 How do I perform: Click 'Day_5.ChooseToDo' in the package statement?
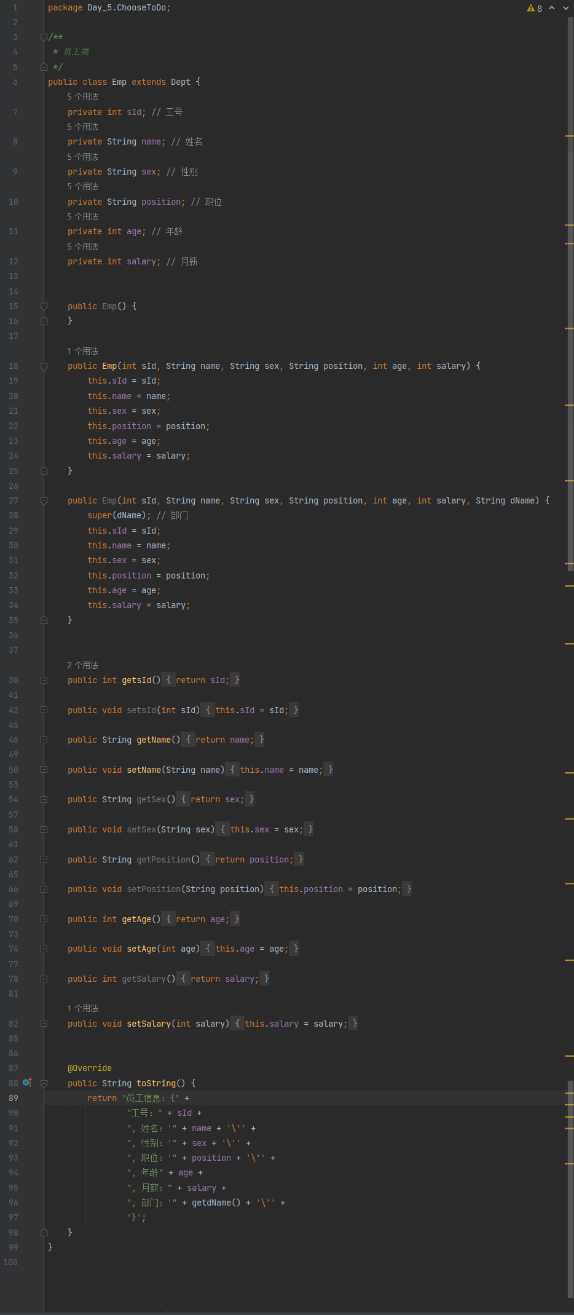[127, 8]
